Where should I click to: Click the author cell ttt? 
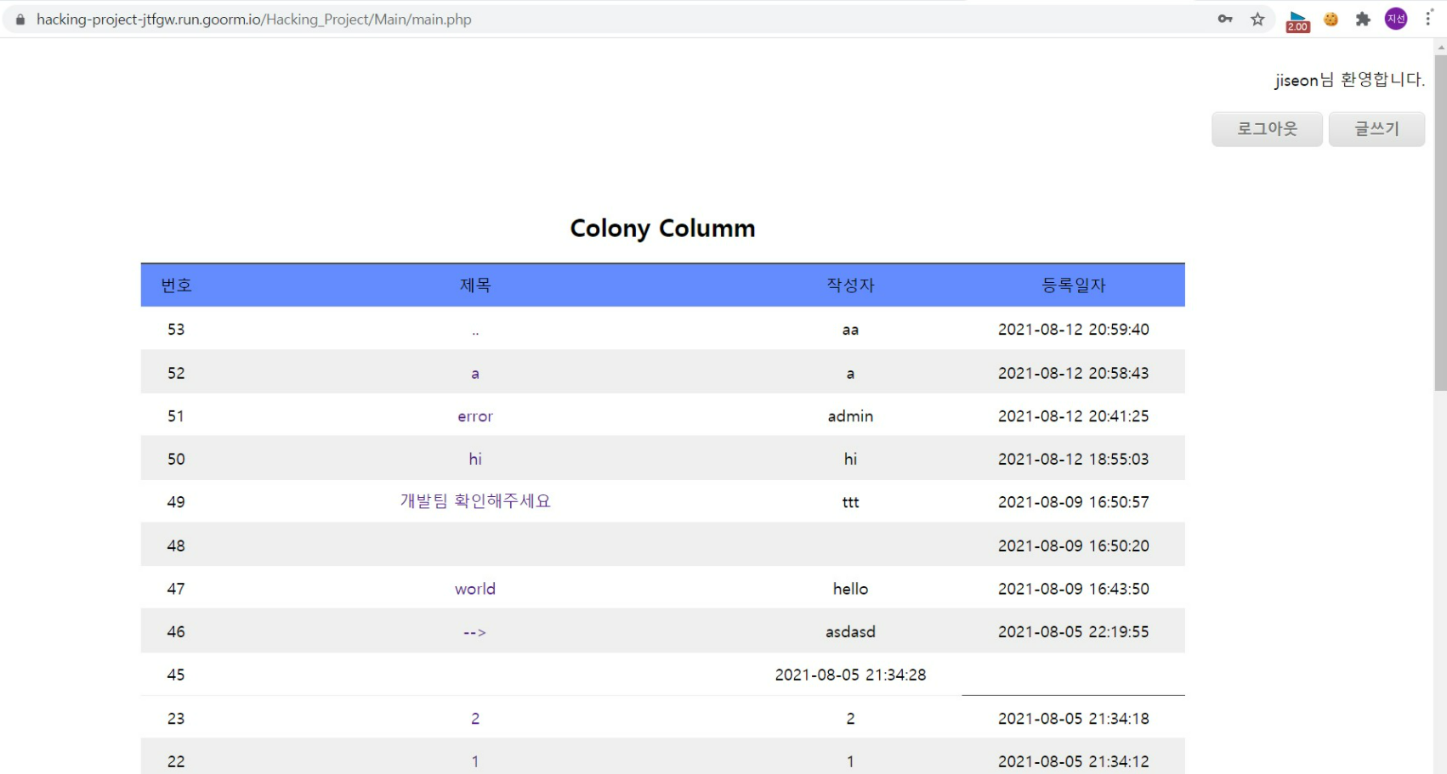850,502
